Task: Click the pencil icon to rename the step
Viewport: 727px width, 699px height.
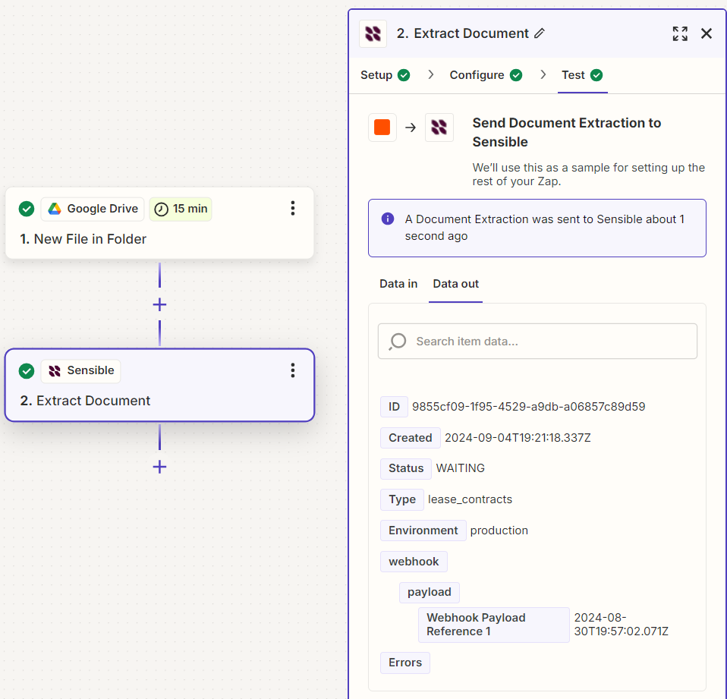Action: [x=540, y=33]
